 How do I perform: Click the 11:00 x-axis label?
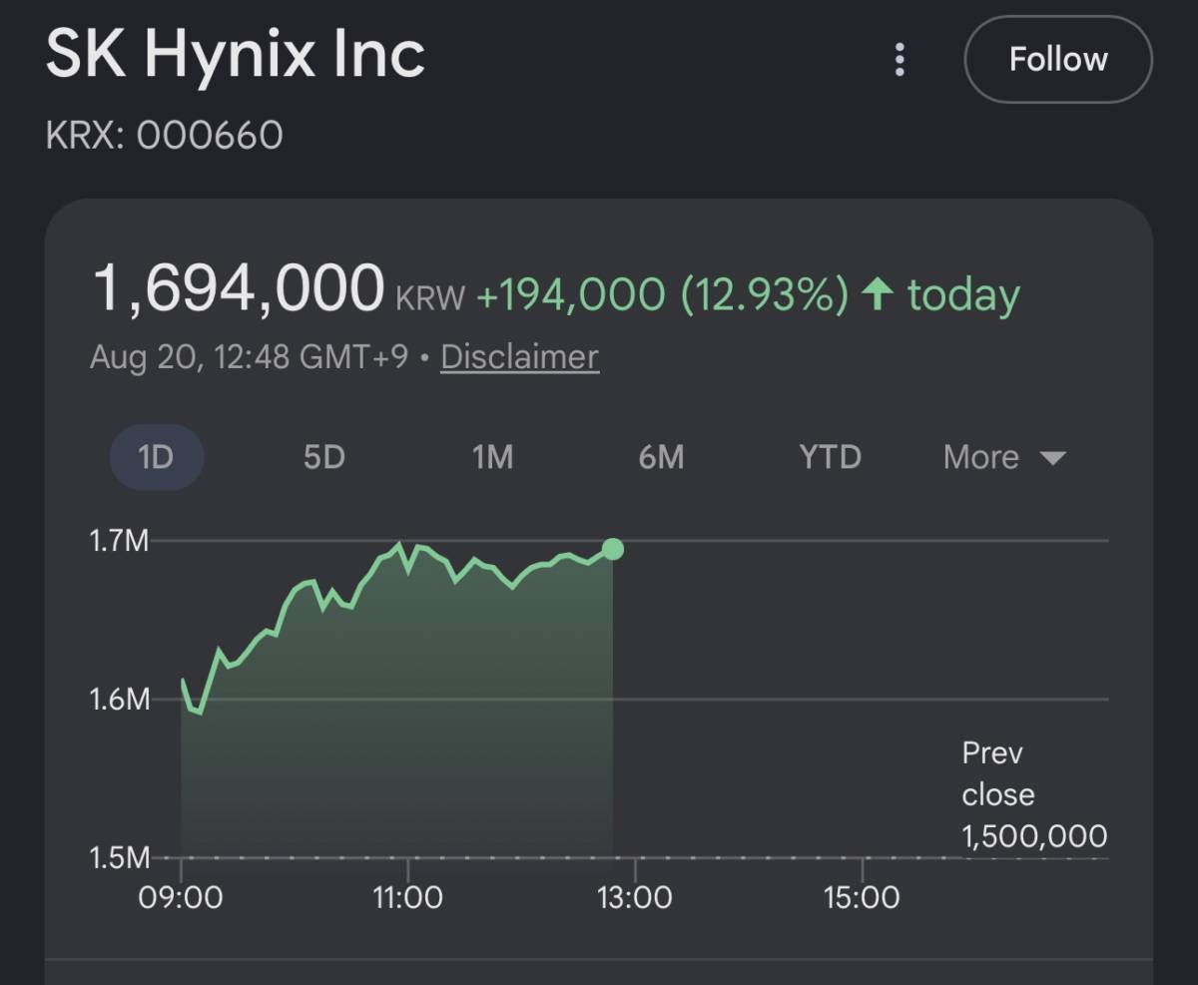(x=407, y=896)
